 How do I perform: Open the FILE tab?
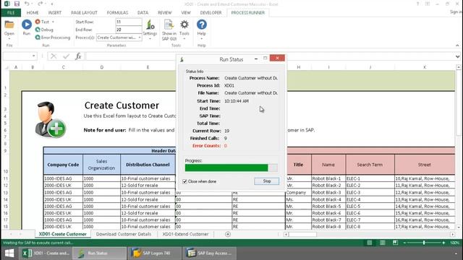point(11,13)
